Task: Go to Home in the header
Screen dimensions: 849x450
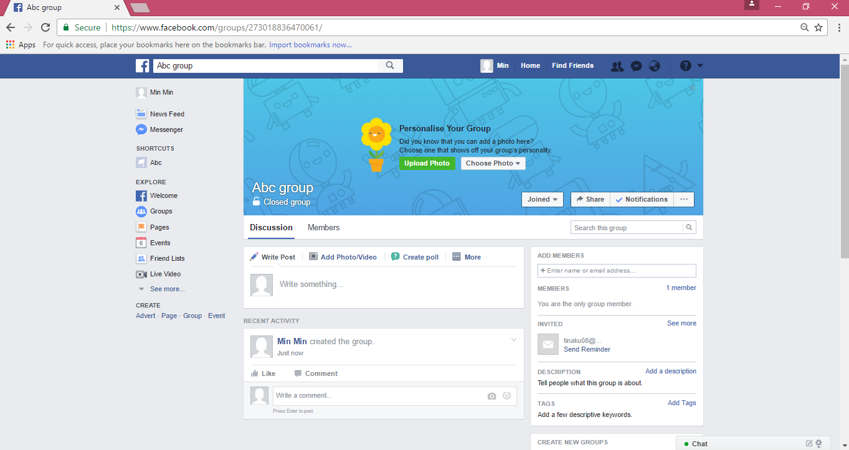Action: click(531, 65)
